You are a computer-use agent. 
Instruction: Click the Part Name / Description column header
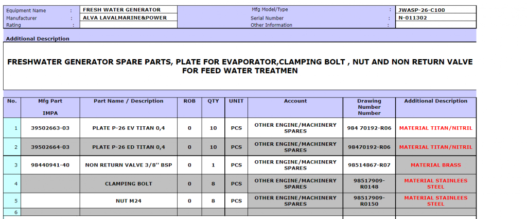coord(128,101)
